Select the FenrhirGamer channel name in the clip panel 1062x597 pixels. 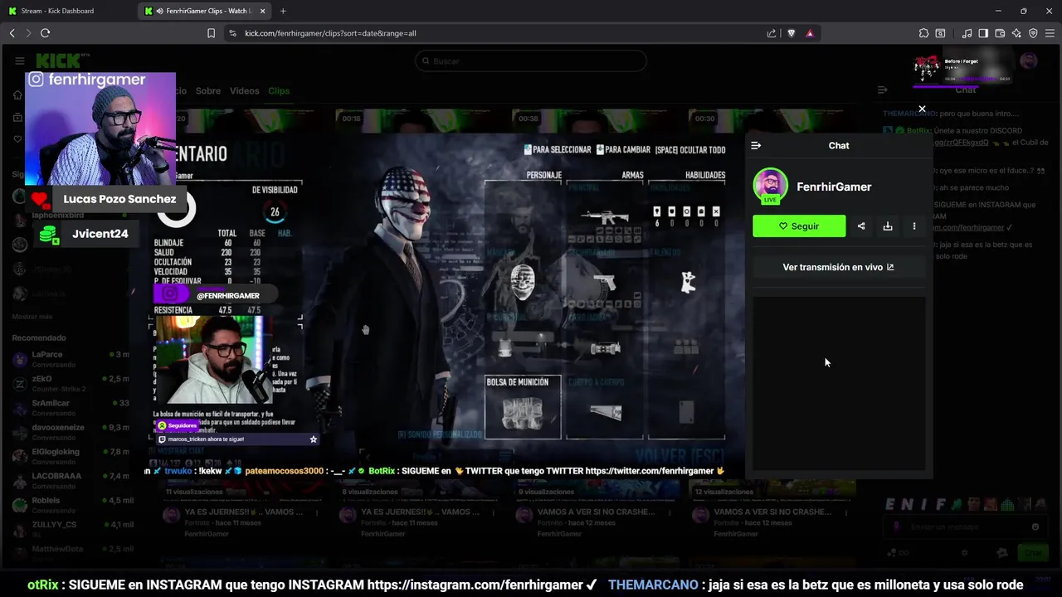point(834,187)
